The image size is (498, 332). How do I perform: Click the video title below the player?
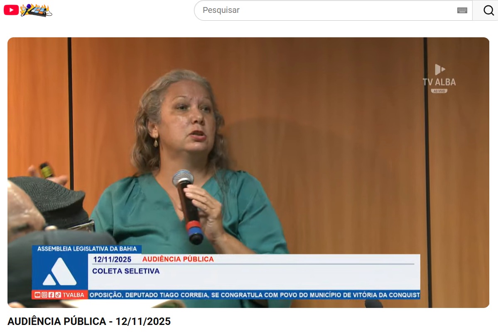tap(89, 321)
